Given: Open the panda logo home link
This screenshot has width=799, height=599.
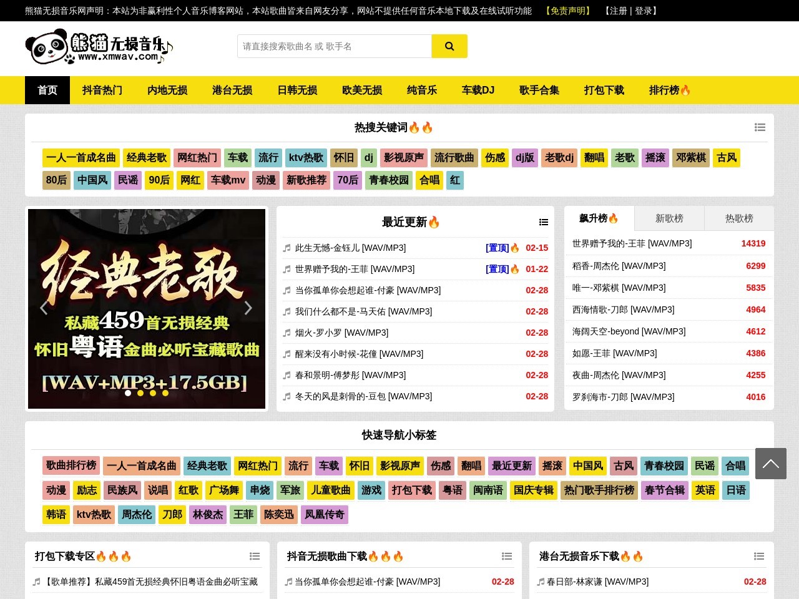Looking at the screenshot, I should point(99,47).
